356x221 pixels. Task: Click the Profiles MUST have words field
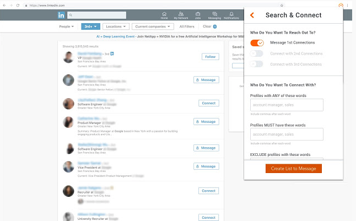pos(287,134)
